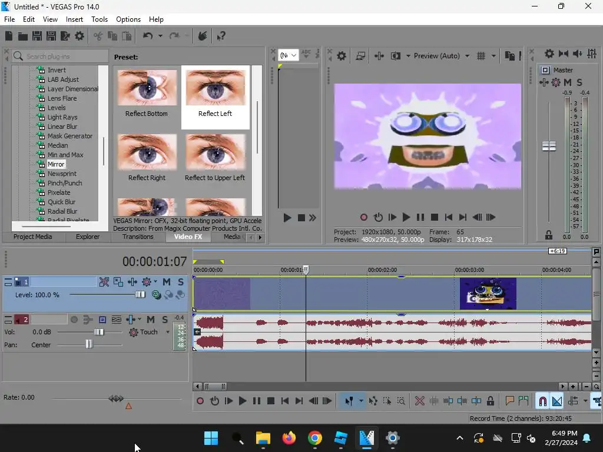603x452 pixels.
Task: Click the Search plug-ins field
Action: click(60, 56)
